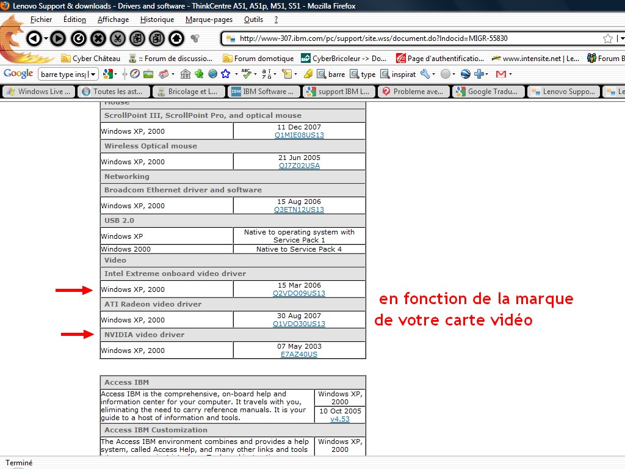
Task: Click the scissors Cut toolbar icon
Action: pyautogui.click(x=118, y=38)
